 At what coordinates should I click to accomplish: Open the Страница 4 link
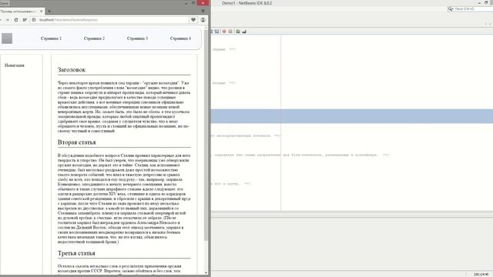180,38
